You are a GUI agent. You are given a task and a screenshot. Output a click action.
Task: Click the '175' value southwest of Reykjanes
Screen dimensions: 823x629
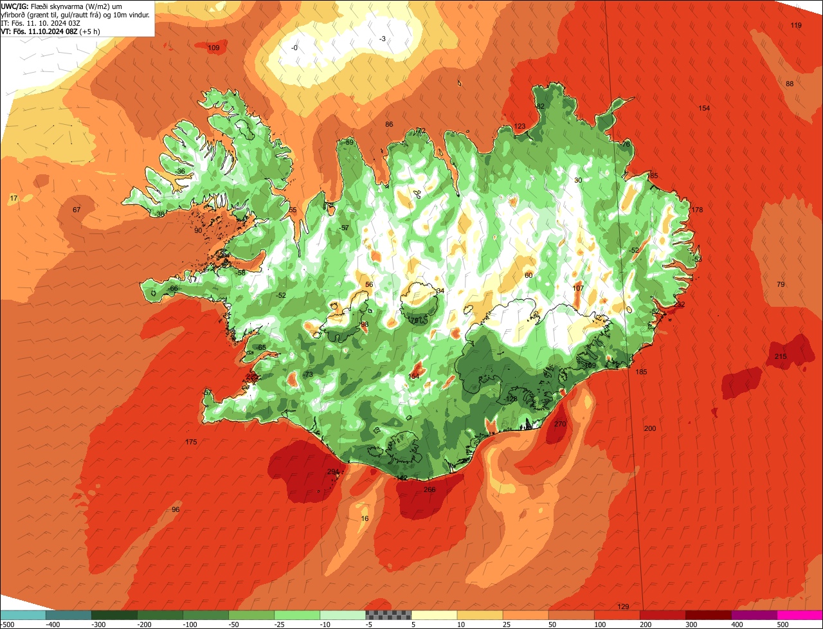point(191,442)
